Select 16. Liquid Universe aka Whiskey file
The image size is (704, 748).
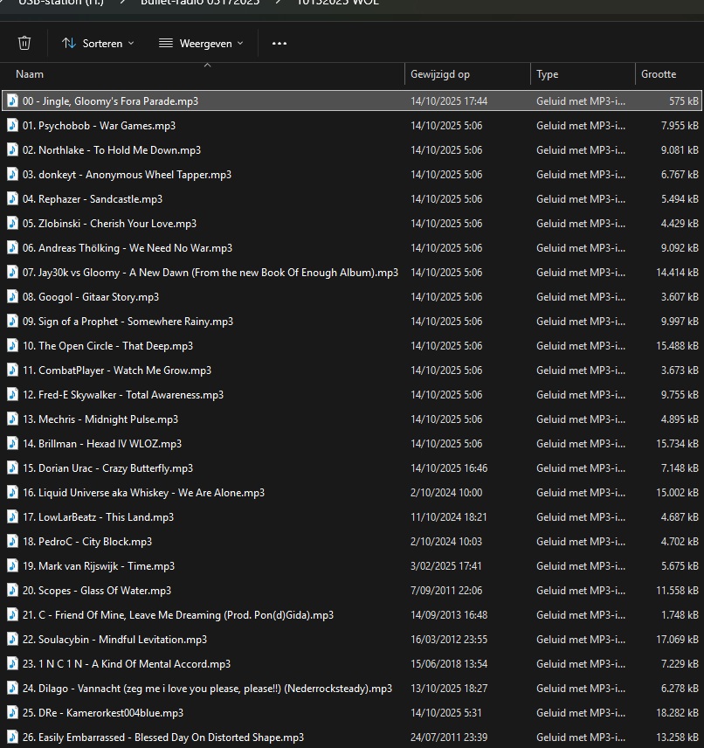[x=143, y=493]
